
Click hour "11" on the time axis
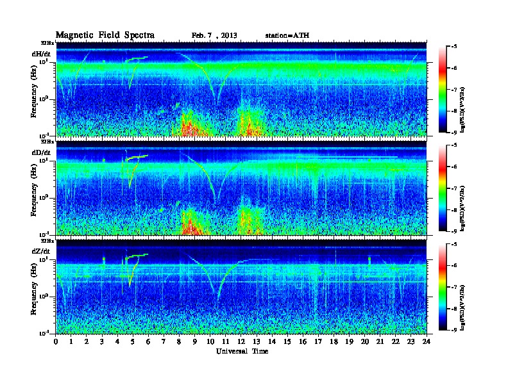tap(226, 341)
